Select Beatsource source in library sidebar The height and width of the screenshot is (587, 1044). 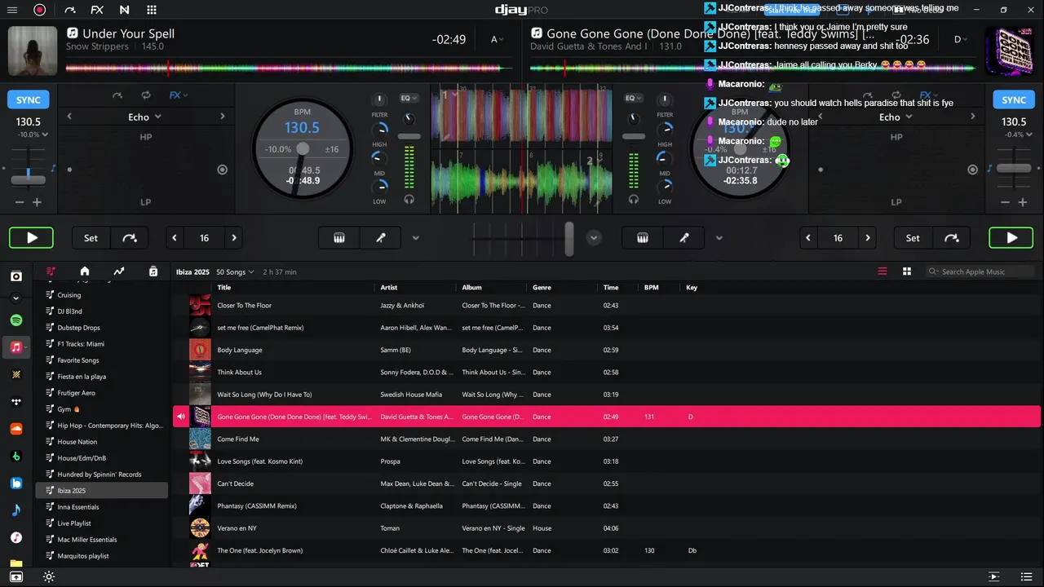[x=16, y=483]
